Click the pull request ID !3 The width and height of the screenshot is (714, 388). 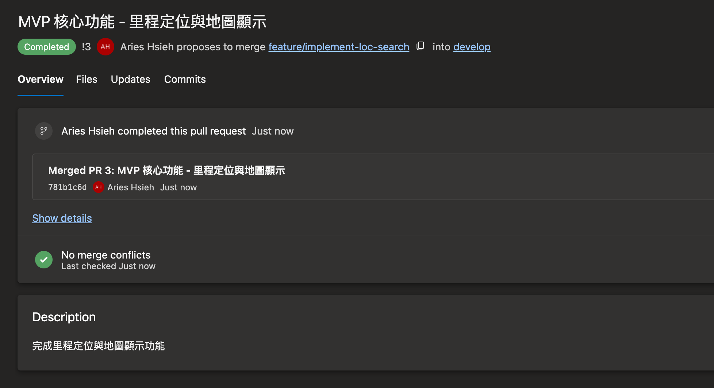tap(86, 47)
